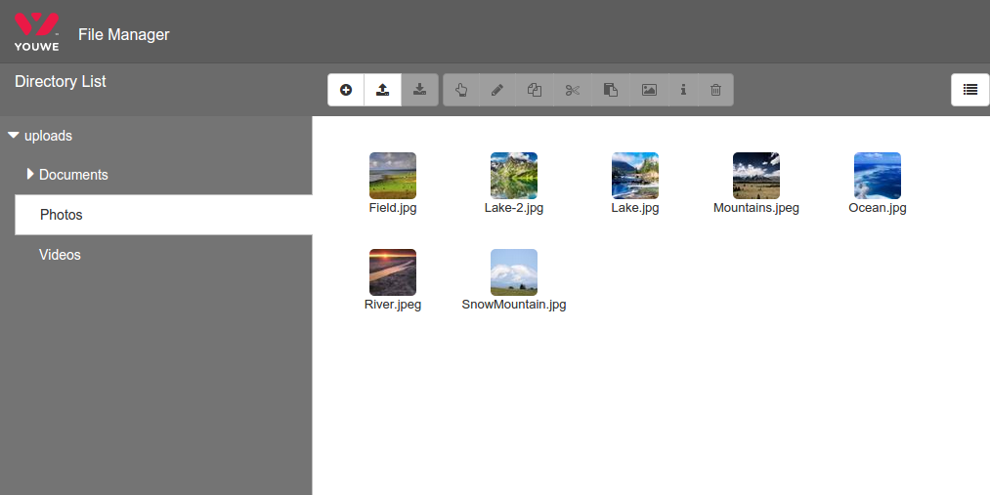This screenshot has width=990, height=495.
Task: Select the River.jpeg thumbnail
Action: (393, 272)
